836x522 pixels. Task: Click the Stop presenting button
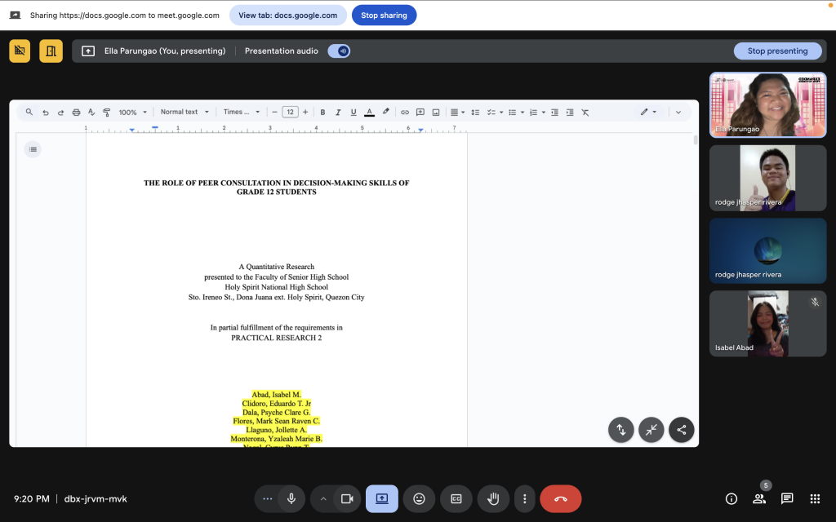pyautogui.click(x=777, y=51)
